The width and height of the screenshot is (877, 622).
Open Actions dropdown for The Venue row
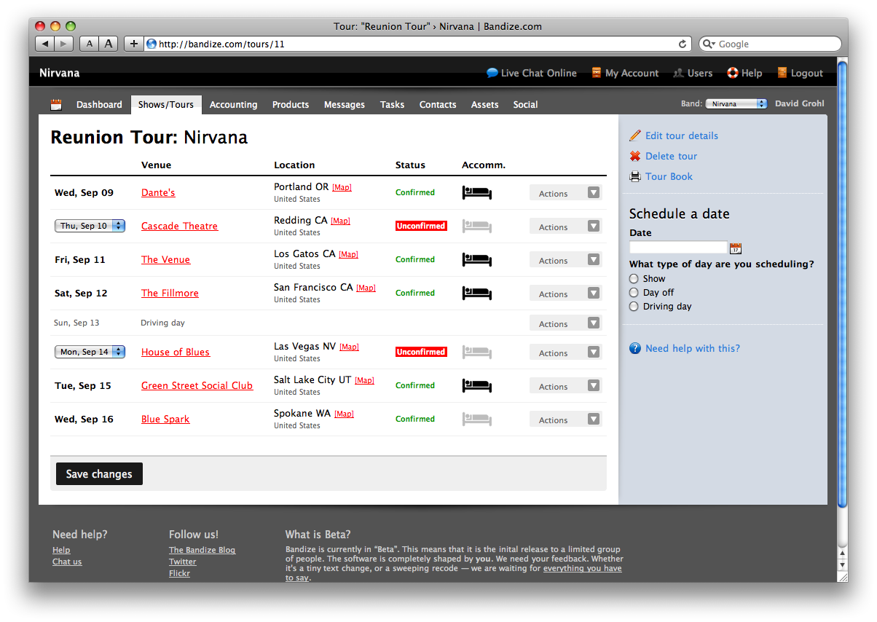coord(566,260)
